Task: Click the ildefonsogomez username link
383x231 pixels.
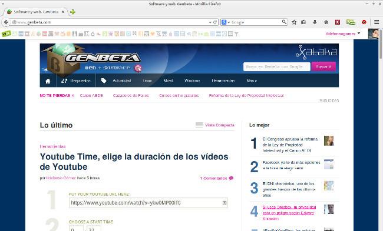Action: click(x=341, y=34)
